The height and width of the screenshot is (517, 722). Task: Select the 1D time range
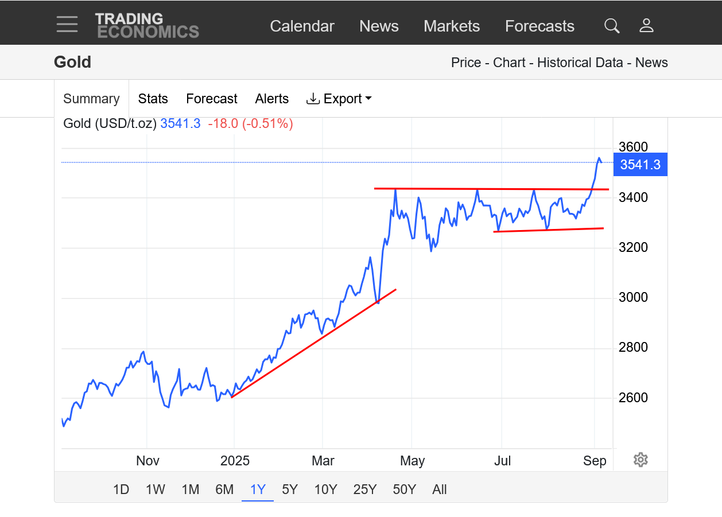point(121,489)
